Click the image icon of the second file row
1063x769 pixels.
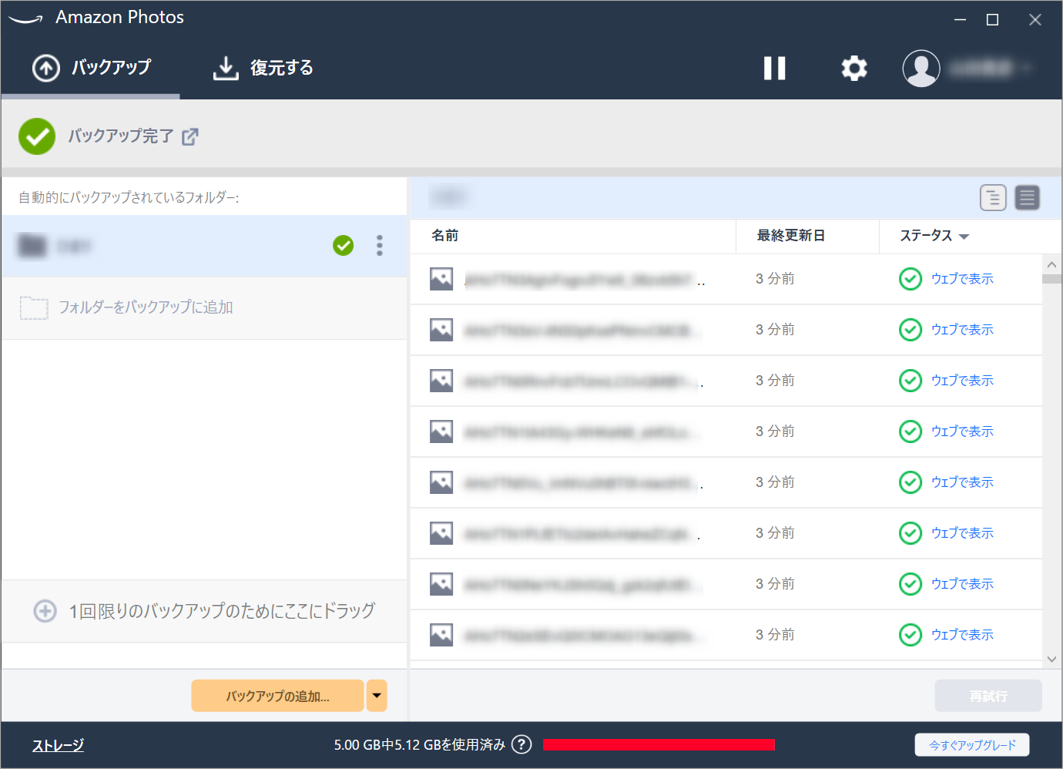(x=441, y=330)
